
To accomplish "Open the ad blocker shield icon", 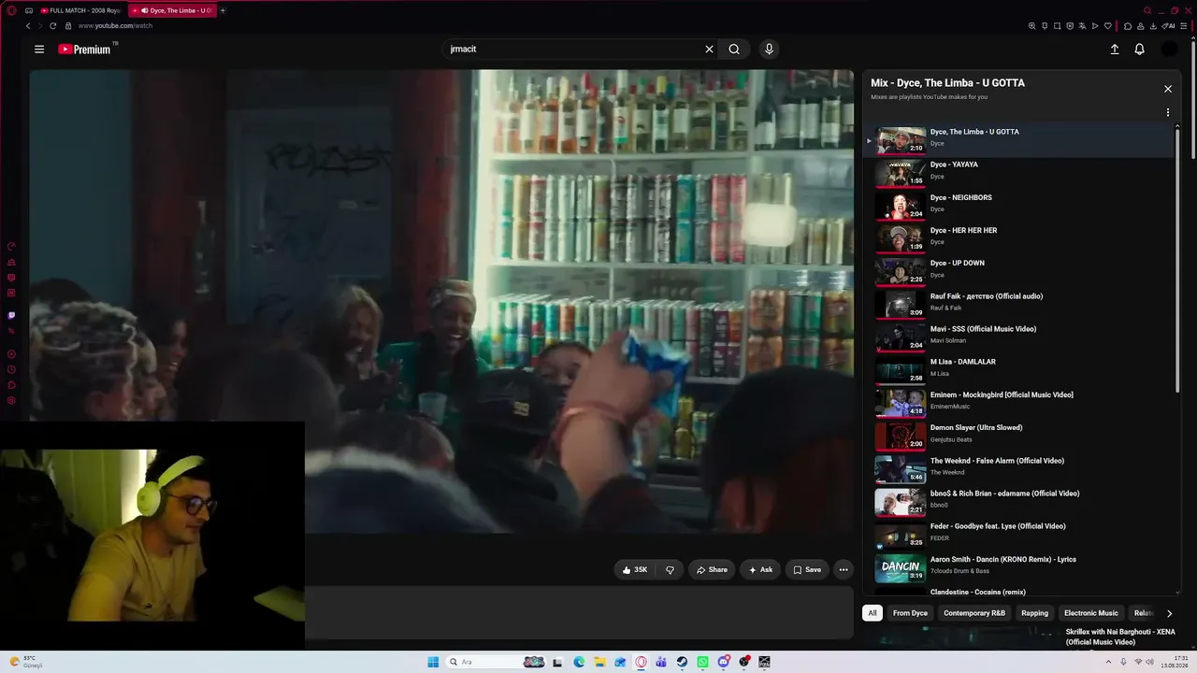I will tap(1070, 25).
